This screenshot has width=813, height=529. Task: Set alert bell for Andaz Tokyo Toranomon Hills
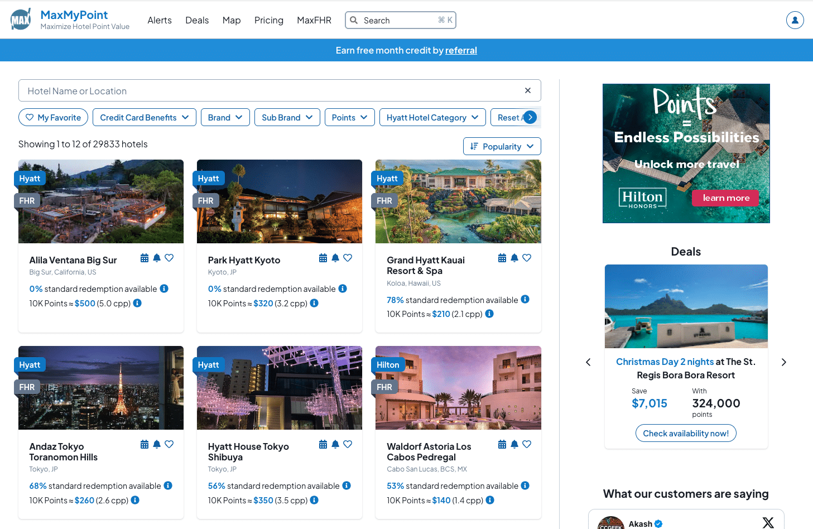click(157, 444)
